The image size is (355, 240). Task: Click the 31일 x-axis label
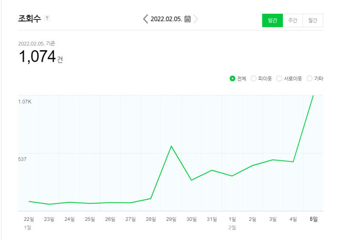pos(212,219)
